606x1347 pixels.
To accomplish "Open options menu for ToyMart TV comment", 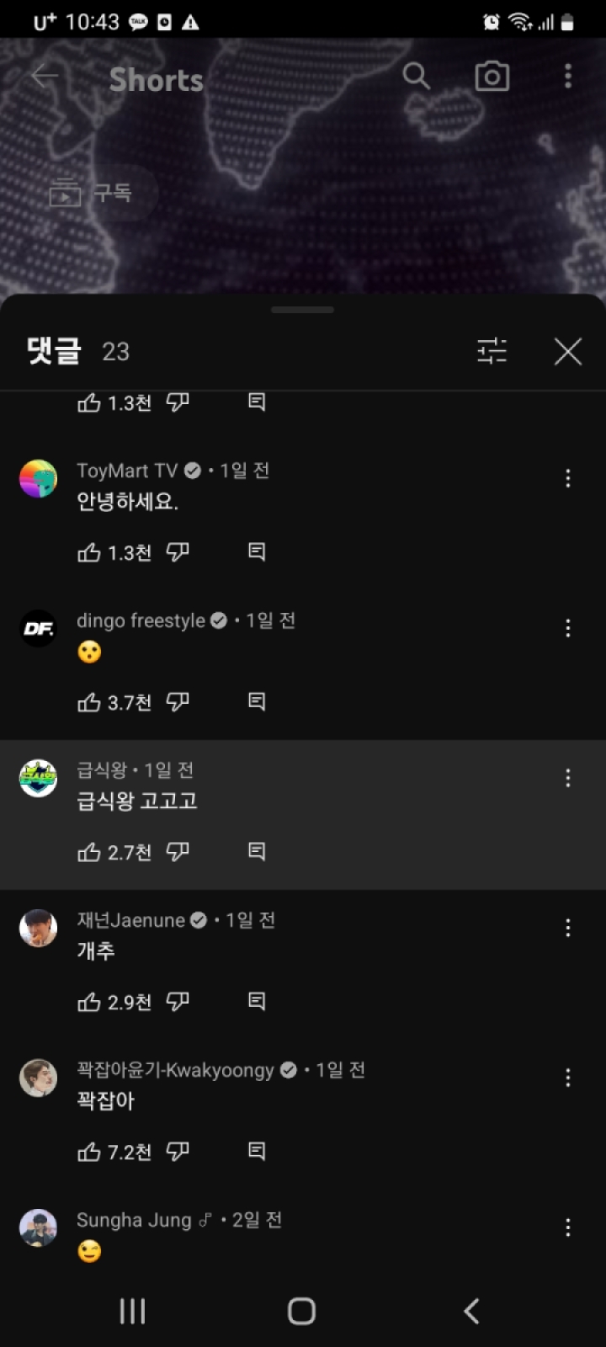I will coord(568,478).
